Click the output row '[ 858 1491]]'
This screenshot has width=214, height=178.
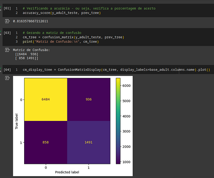point(27,58)
